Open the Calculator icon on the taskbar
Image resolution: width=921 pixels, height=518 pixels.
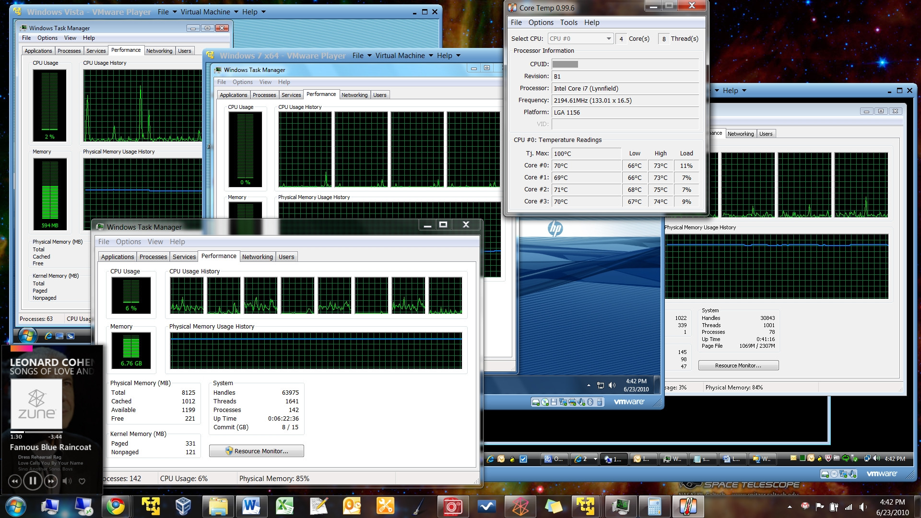(654, 506)
